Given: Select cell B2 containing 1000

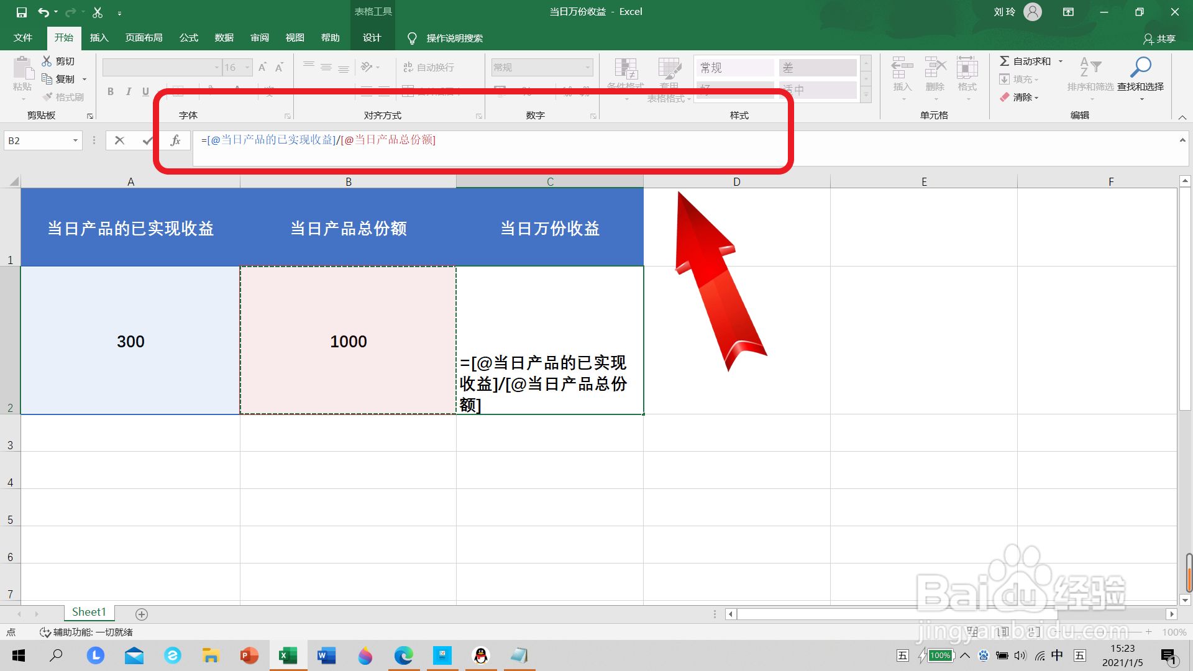Looking at the screenshot, I should pyautogui.click(x=349, y=340).
